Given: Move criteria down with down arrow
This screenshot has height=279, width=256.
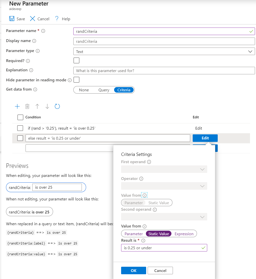Looking at the screenshot, I should pos(47,106).
